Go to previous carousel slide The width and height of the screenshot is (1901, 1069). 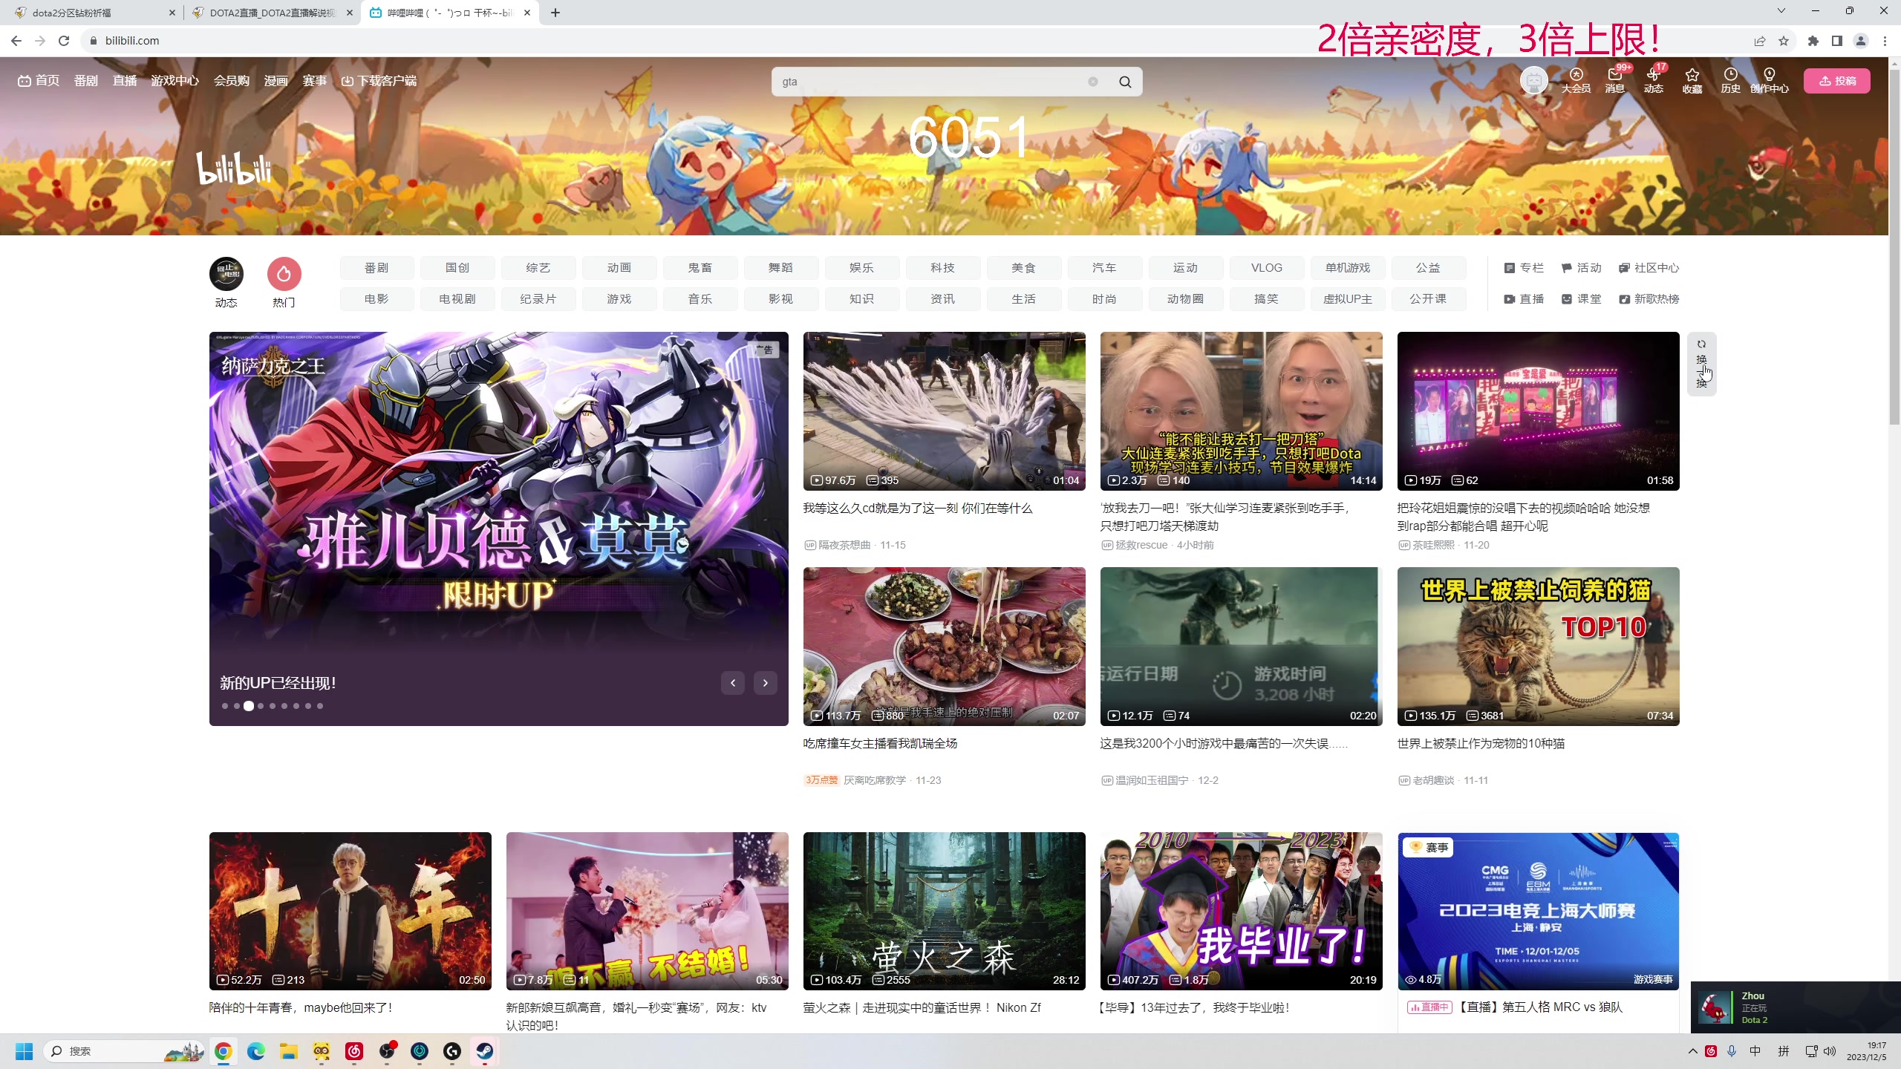[733, 683]
